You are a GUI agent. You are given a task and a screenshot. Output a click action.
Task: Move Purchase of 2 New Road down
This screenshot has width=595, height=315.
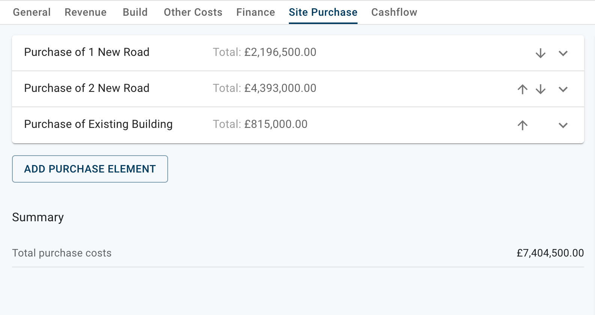click(x=541, y=89)
